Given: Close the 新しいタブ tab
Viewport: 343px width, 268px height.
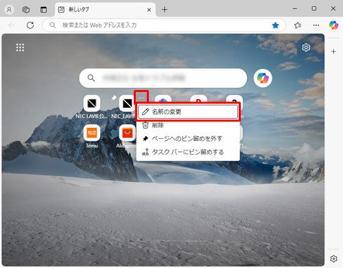Looking at the screenshot, I should point(149,10).
